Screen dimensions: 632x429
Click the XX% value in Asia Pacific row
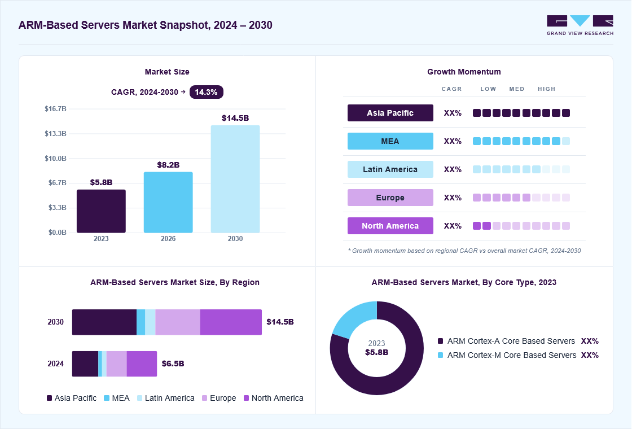[x=453, y=113]
